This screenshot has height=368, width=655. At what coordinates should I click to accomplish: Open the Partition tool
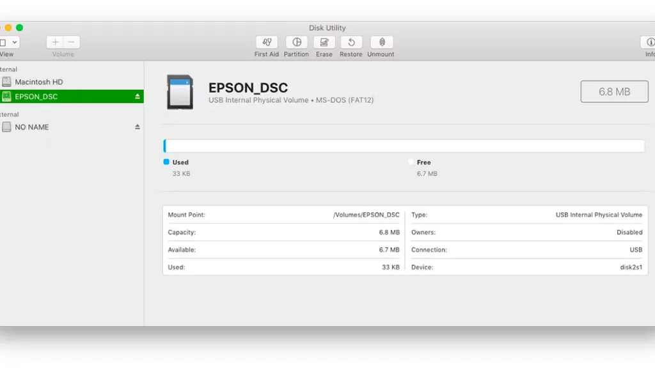point(297,42)
